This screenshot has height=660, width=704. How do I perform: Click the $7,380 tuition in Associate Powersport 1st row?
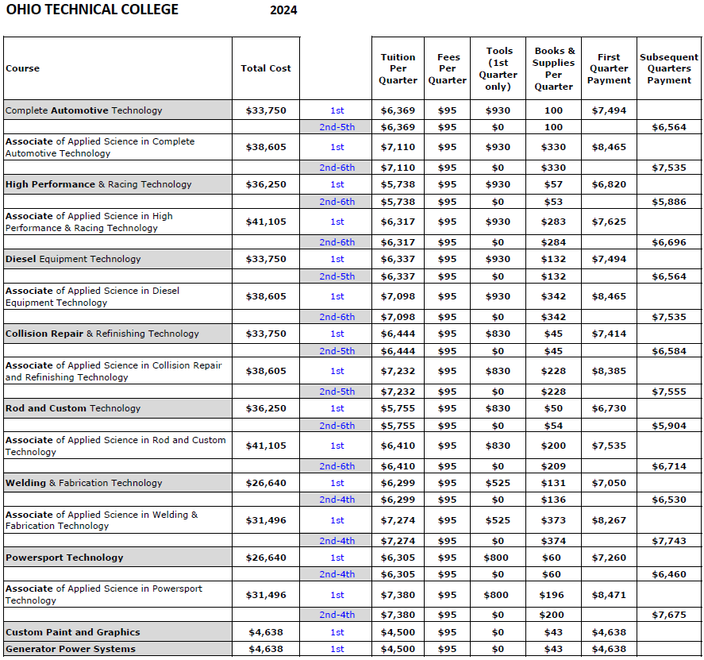point(398,595)
